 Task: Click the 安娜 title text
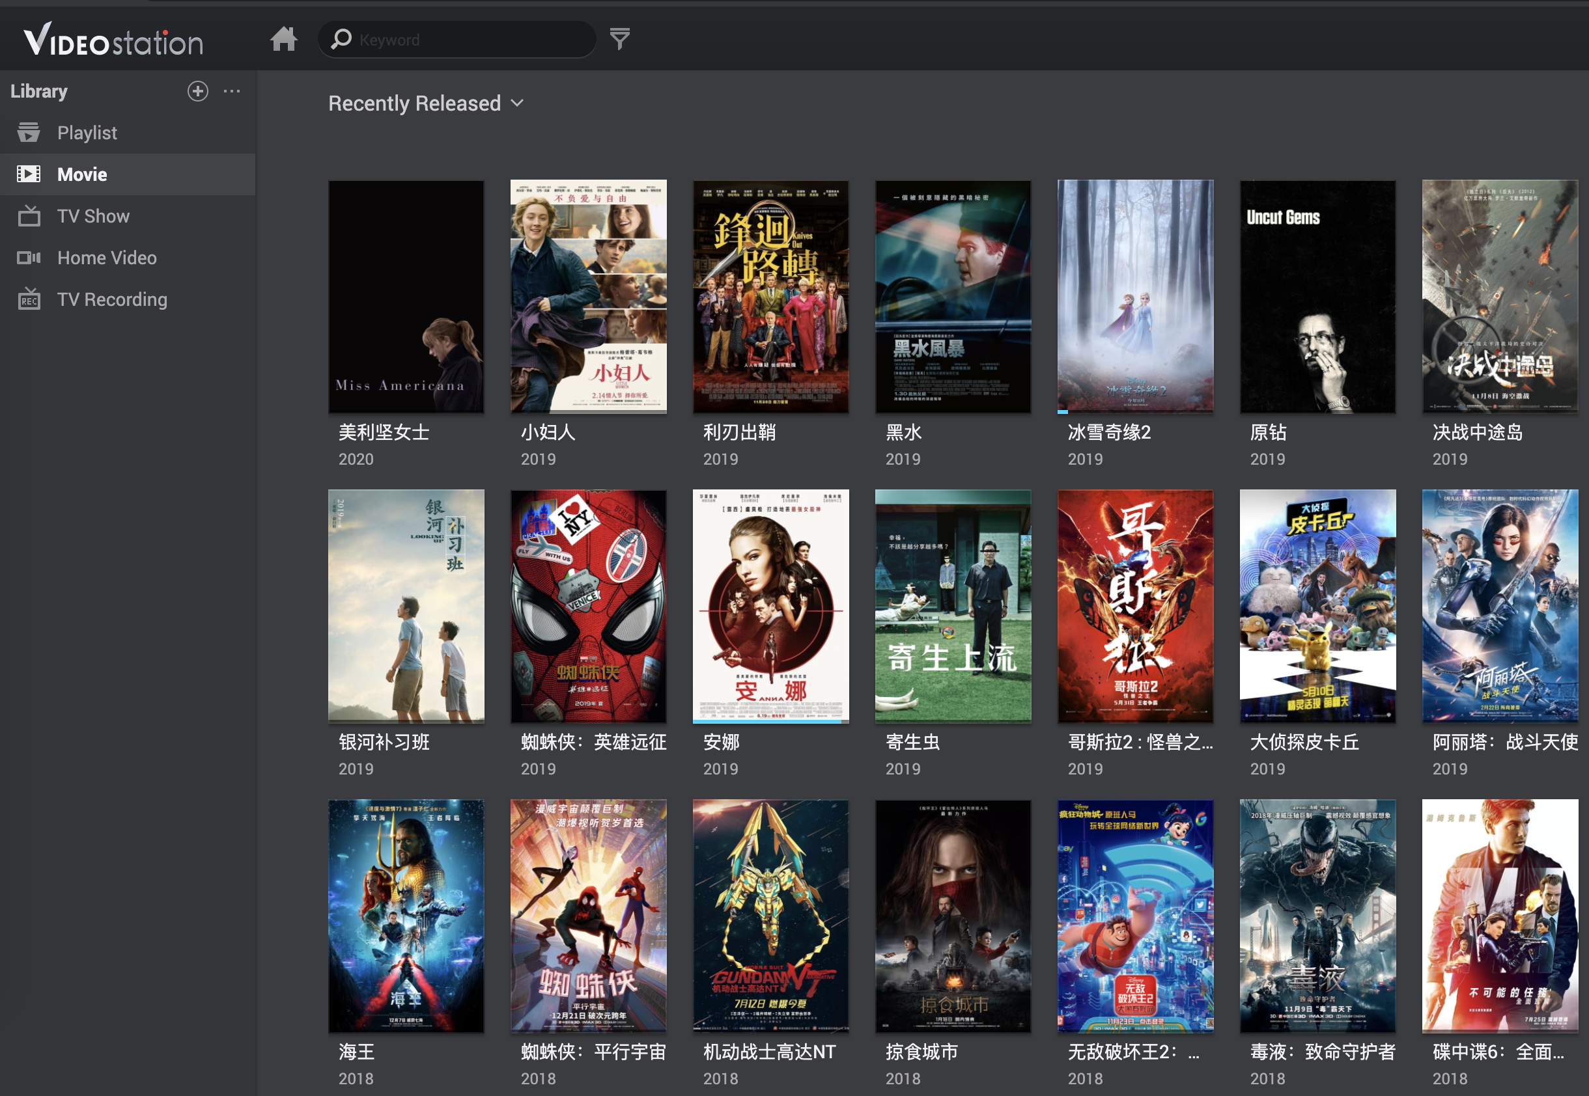tap(722, 742)
